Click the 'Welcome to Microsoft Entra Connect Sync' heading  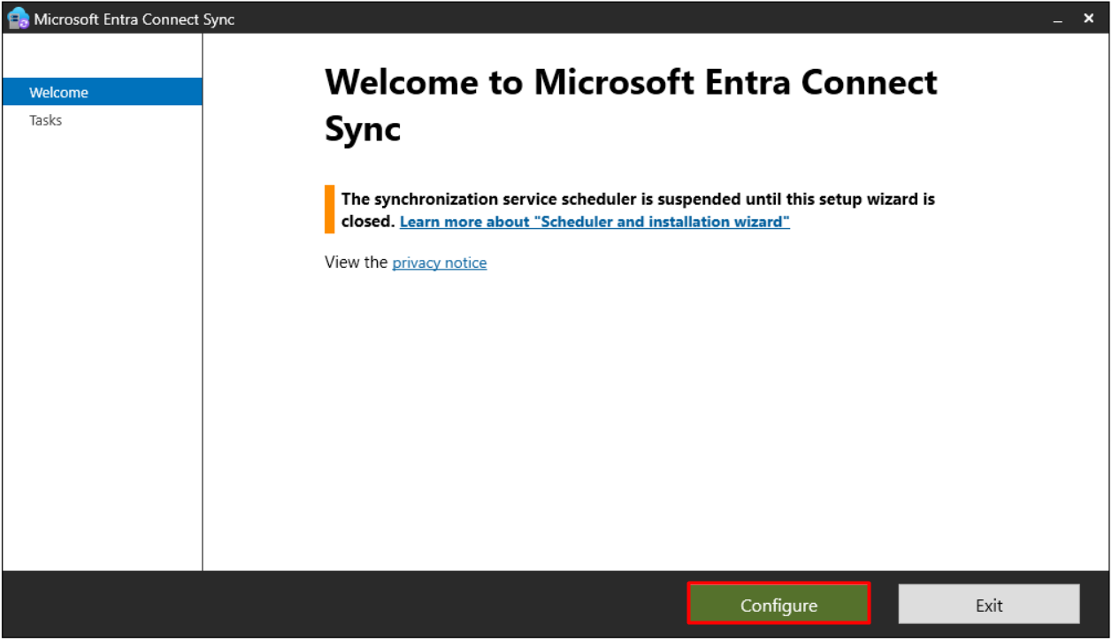point(631,105)
